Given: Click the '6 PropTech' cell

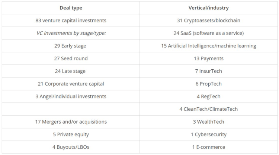Looking at the screenshot, I should (x=208, y=84).
